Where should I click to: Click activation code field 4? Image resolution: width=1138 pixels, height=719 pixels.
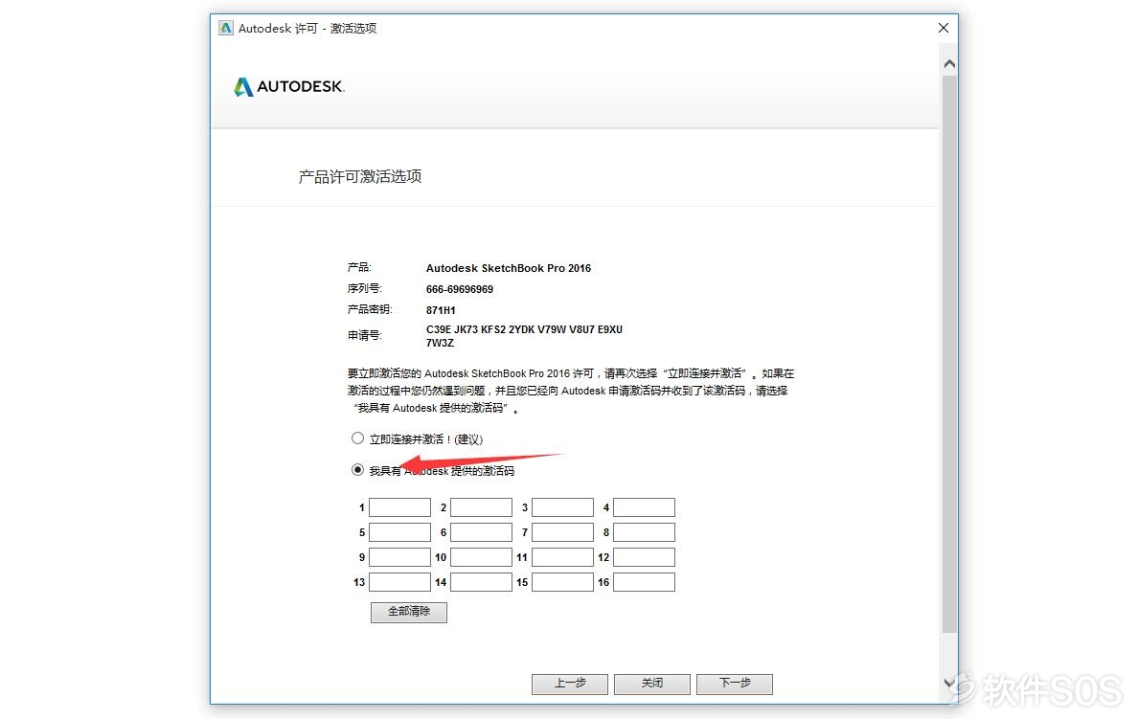[644, 507]
